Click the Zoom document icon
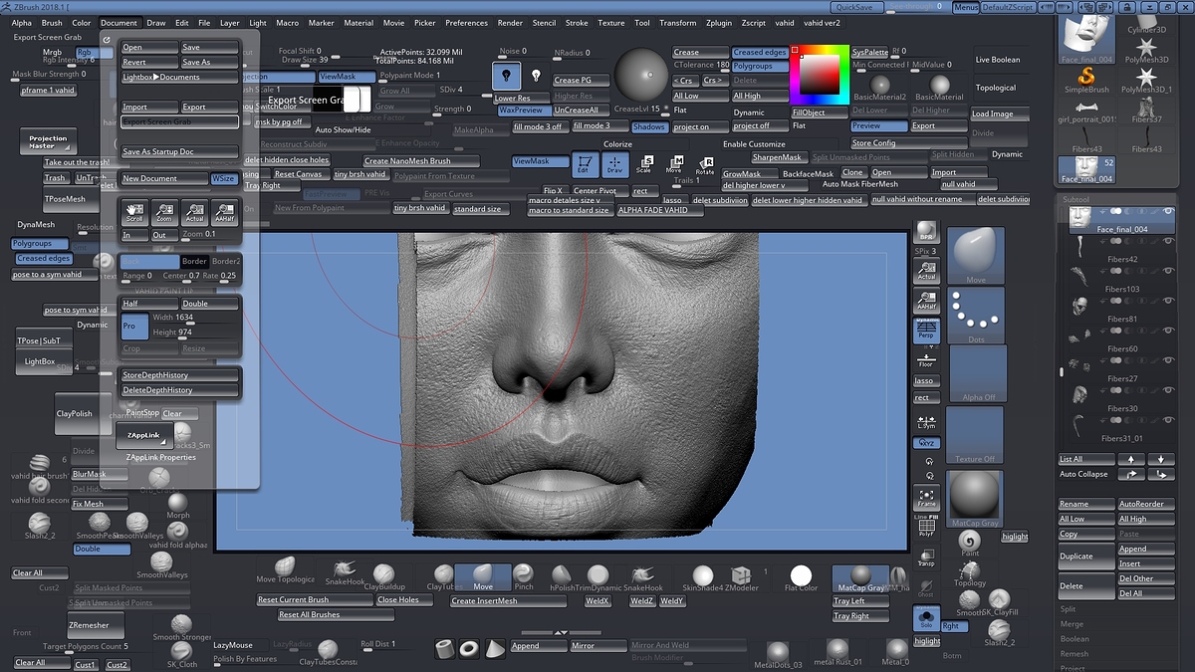Image resolution: width=1195 pixels, height=672 pixels. (x=164, y=213)
